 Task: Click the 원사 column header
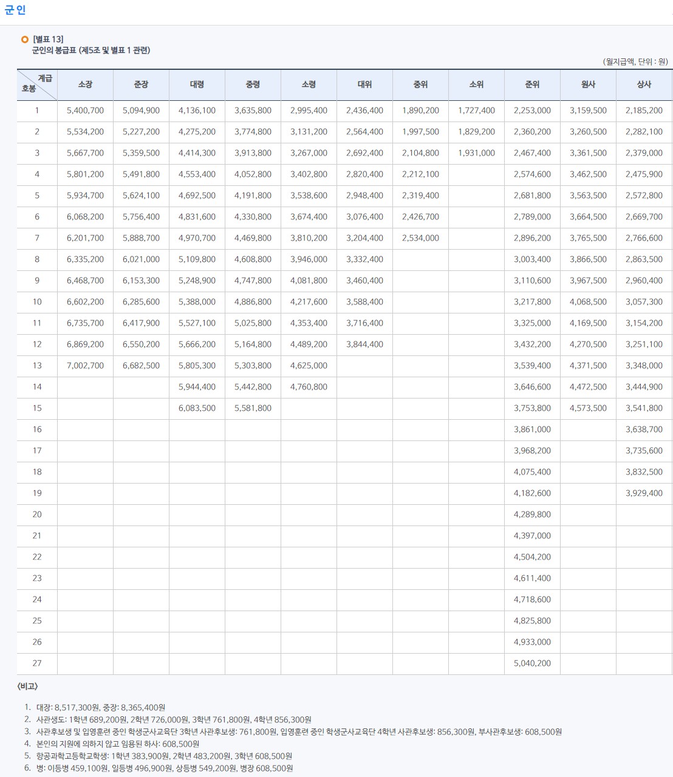coord(588,85)
